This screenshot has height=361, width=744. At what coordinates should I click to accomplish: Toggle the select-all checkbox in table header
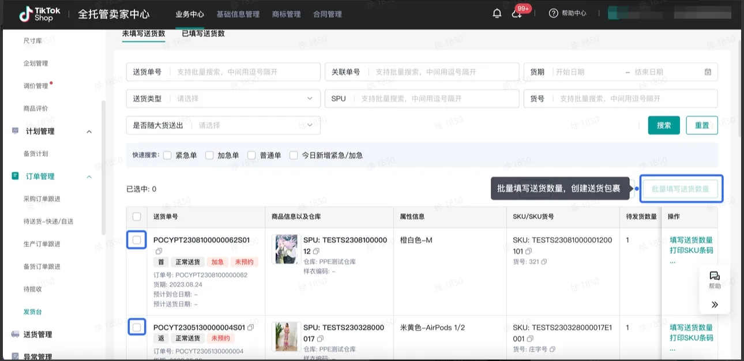pyautogui.click(x=137, y=216)
